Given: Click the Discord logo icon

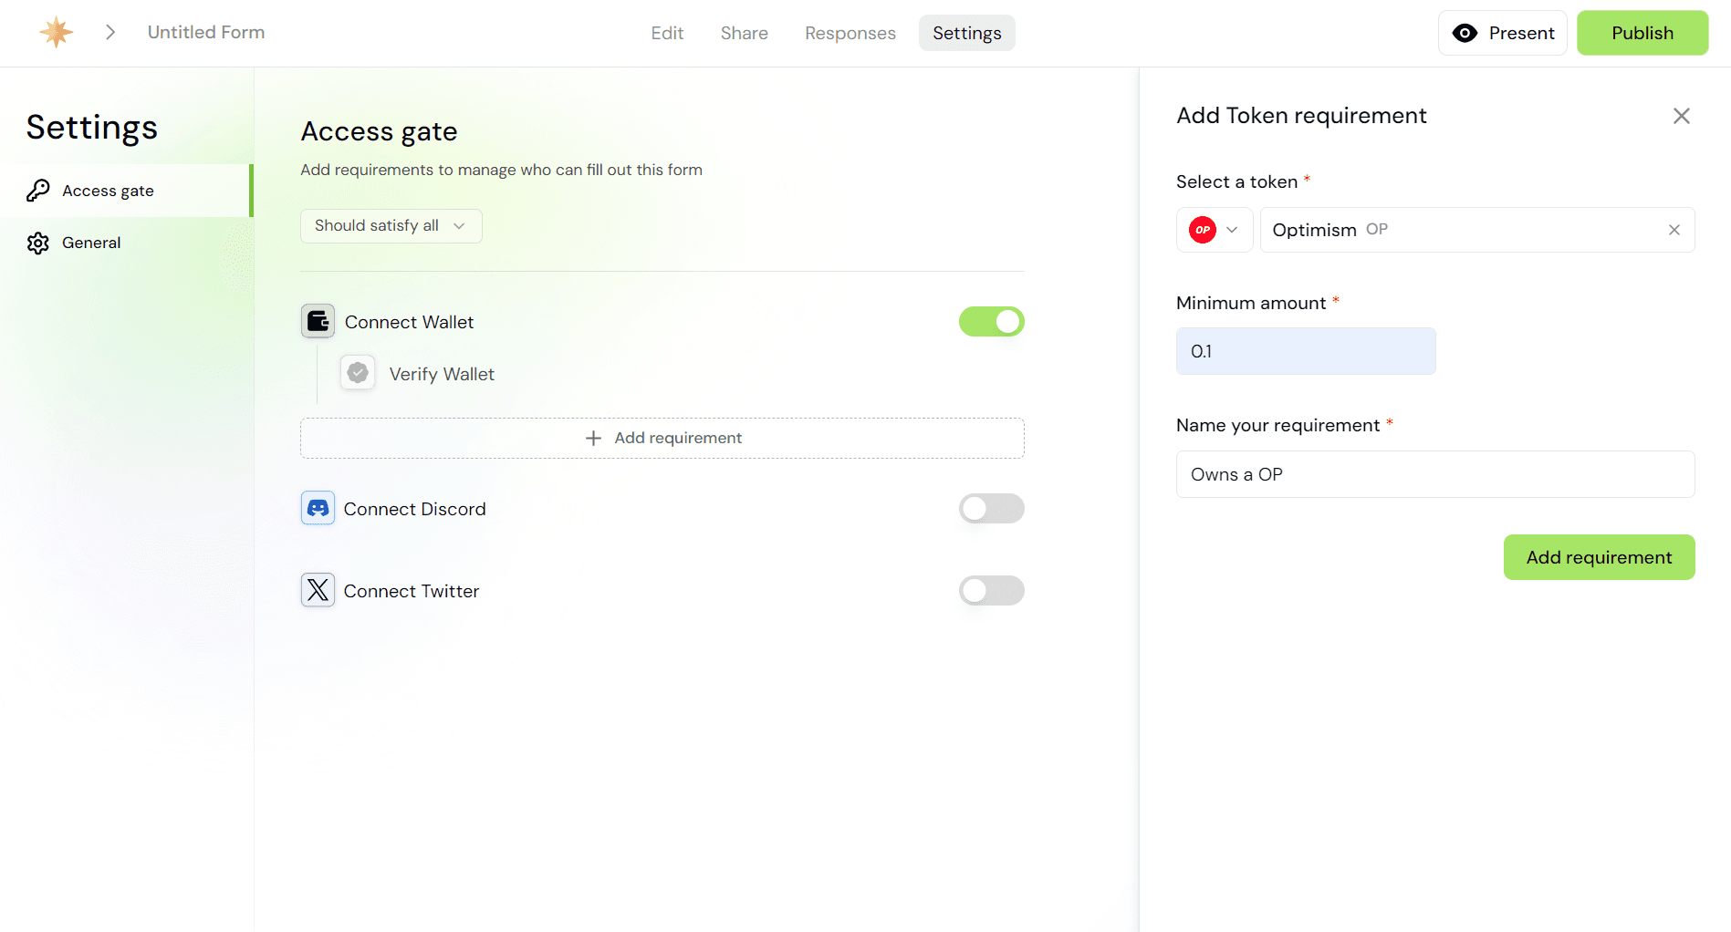Looking at the screenshot, I should click(318, 508).
